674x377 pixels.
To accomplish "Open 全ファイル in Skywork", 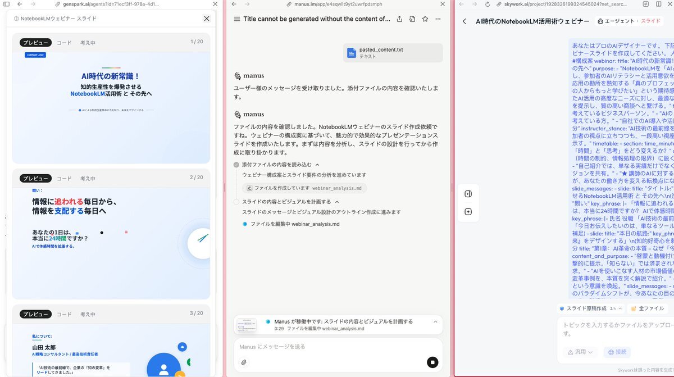I will tap(648, 308).
